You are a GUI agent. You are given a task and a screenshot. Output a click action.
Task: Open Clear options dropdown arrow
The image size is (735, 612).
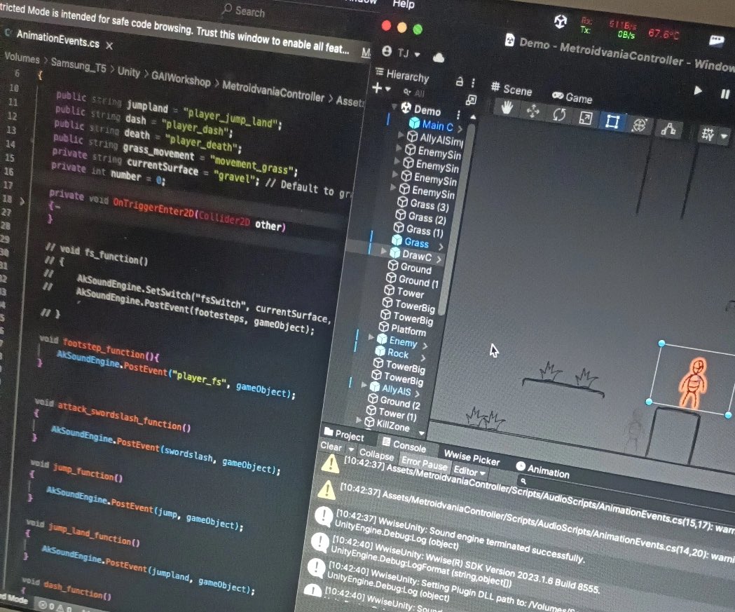click(350, 449)
